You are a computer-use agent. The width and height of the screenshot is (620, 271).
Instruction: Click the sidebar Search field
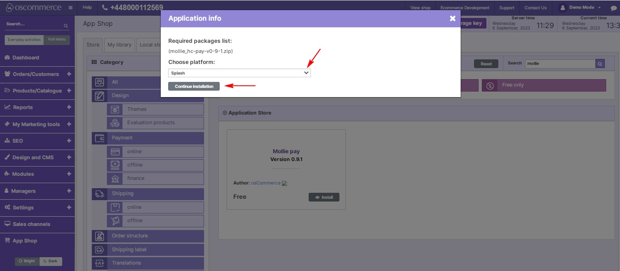[33, 24]
